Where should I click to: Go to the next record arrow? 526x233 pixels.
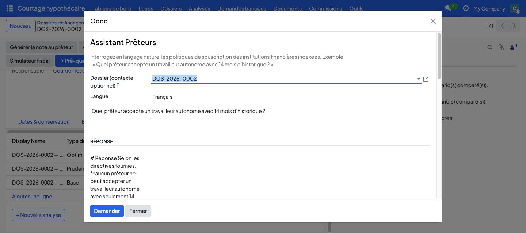click(514, 26)
